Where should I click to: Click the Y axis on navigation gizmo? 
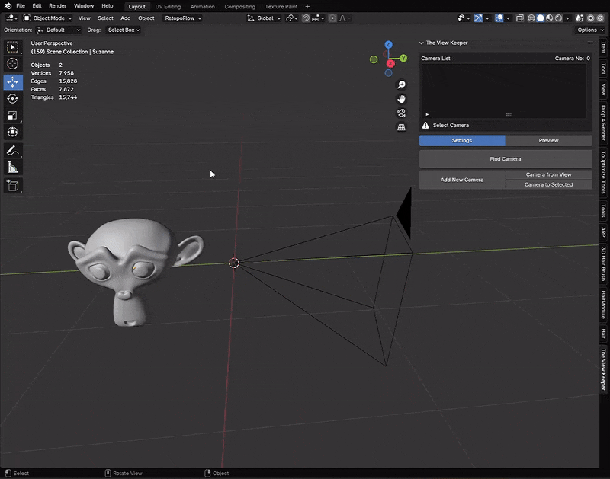[403, 59]
